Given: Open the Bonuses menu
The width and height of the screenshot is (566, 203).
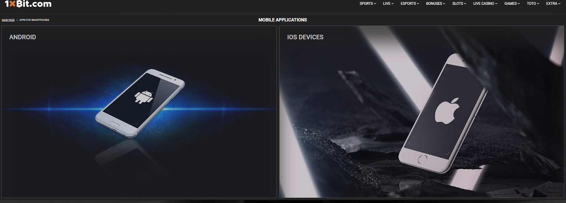Looking at the screenshot, I should point(435,4).
